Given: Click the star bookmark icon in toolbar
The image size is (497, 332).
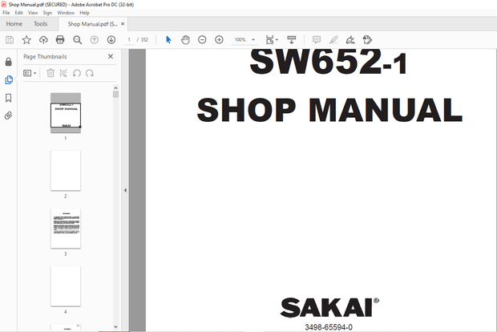Looking at the screenshot, I should coord(26,39).
